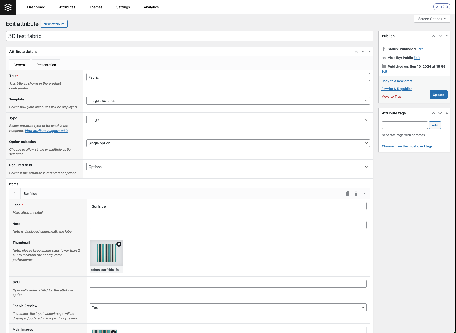
Task: Edit the publish status
Action: coord(420,49)
